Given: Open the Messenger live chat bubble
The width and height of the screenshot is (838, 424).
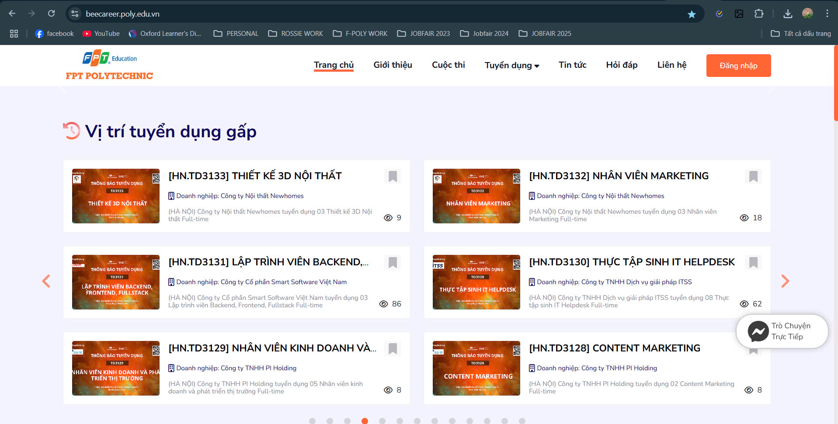Looking at the screenshot, I should pyautogui.click(x=782, y=331).
